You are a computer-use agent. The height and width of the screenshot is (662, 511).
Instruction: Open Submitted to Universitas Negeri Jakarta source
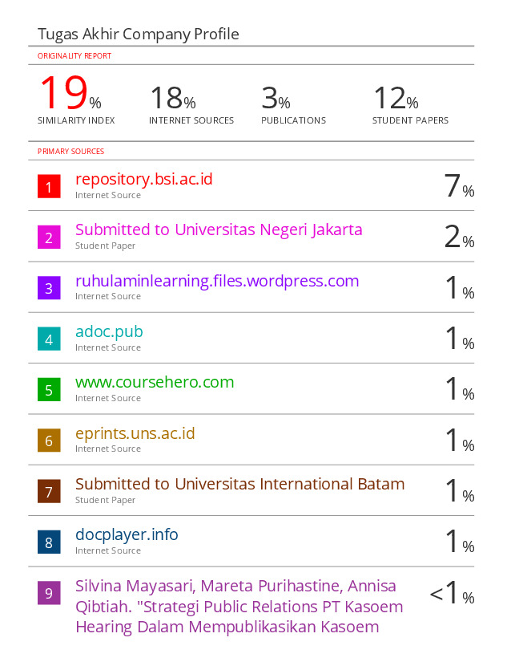click(x=219, y=229)
